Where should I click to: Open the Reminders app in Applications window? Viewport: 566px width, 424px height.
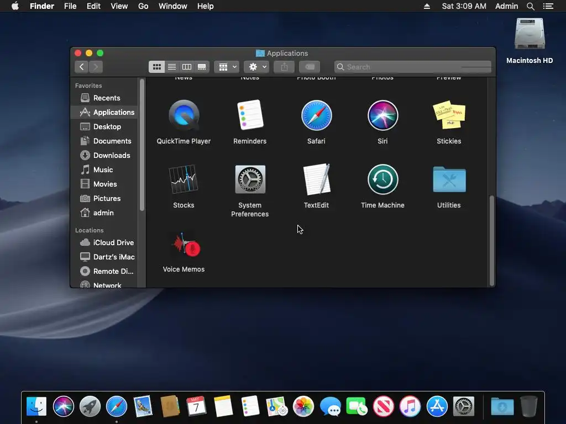[250, 115]
